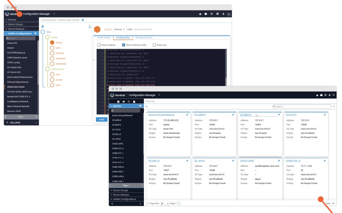Open the CISCO-APIC device card title link
The height and width of the screenshot is (213, 342).
pyautogui.click(x=247, y=161)
